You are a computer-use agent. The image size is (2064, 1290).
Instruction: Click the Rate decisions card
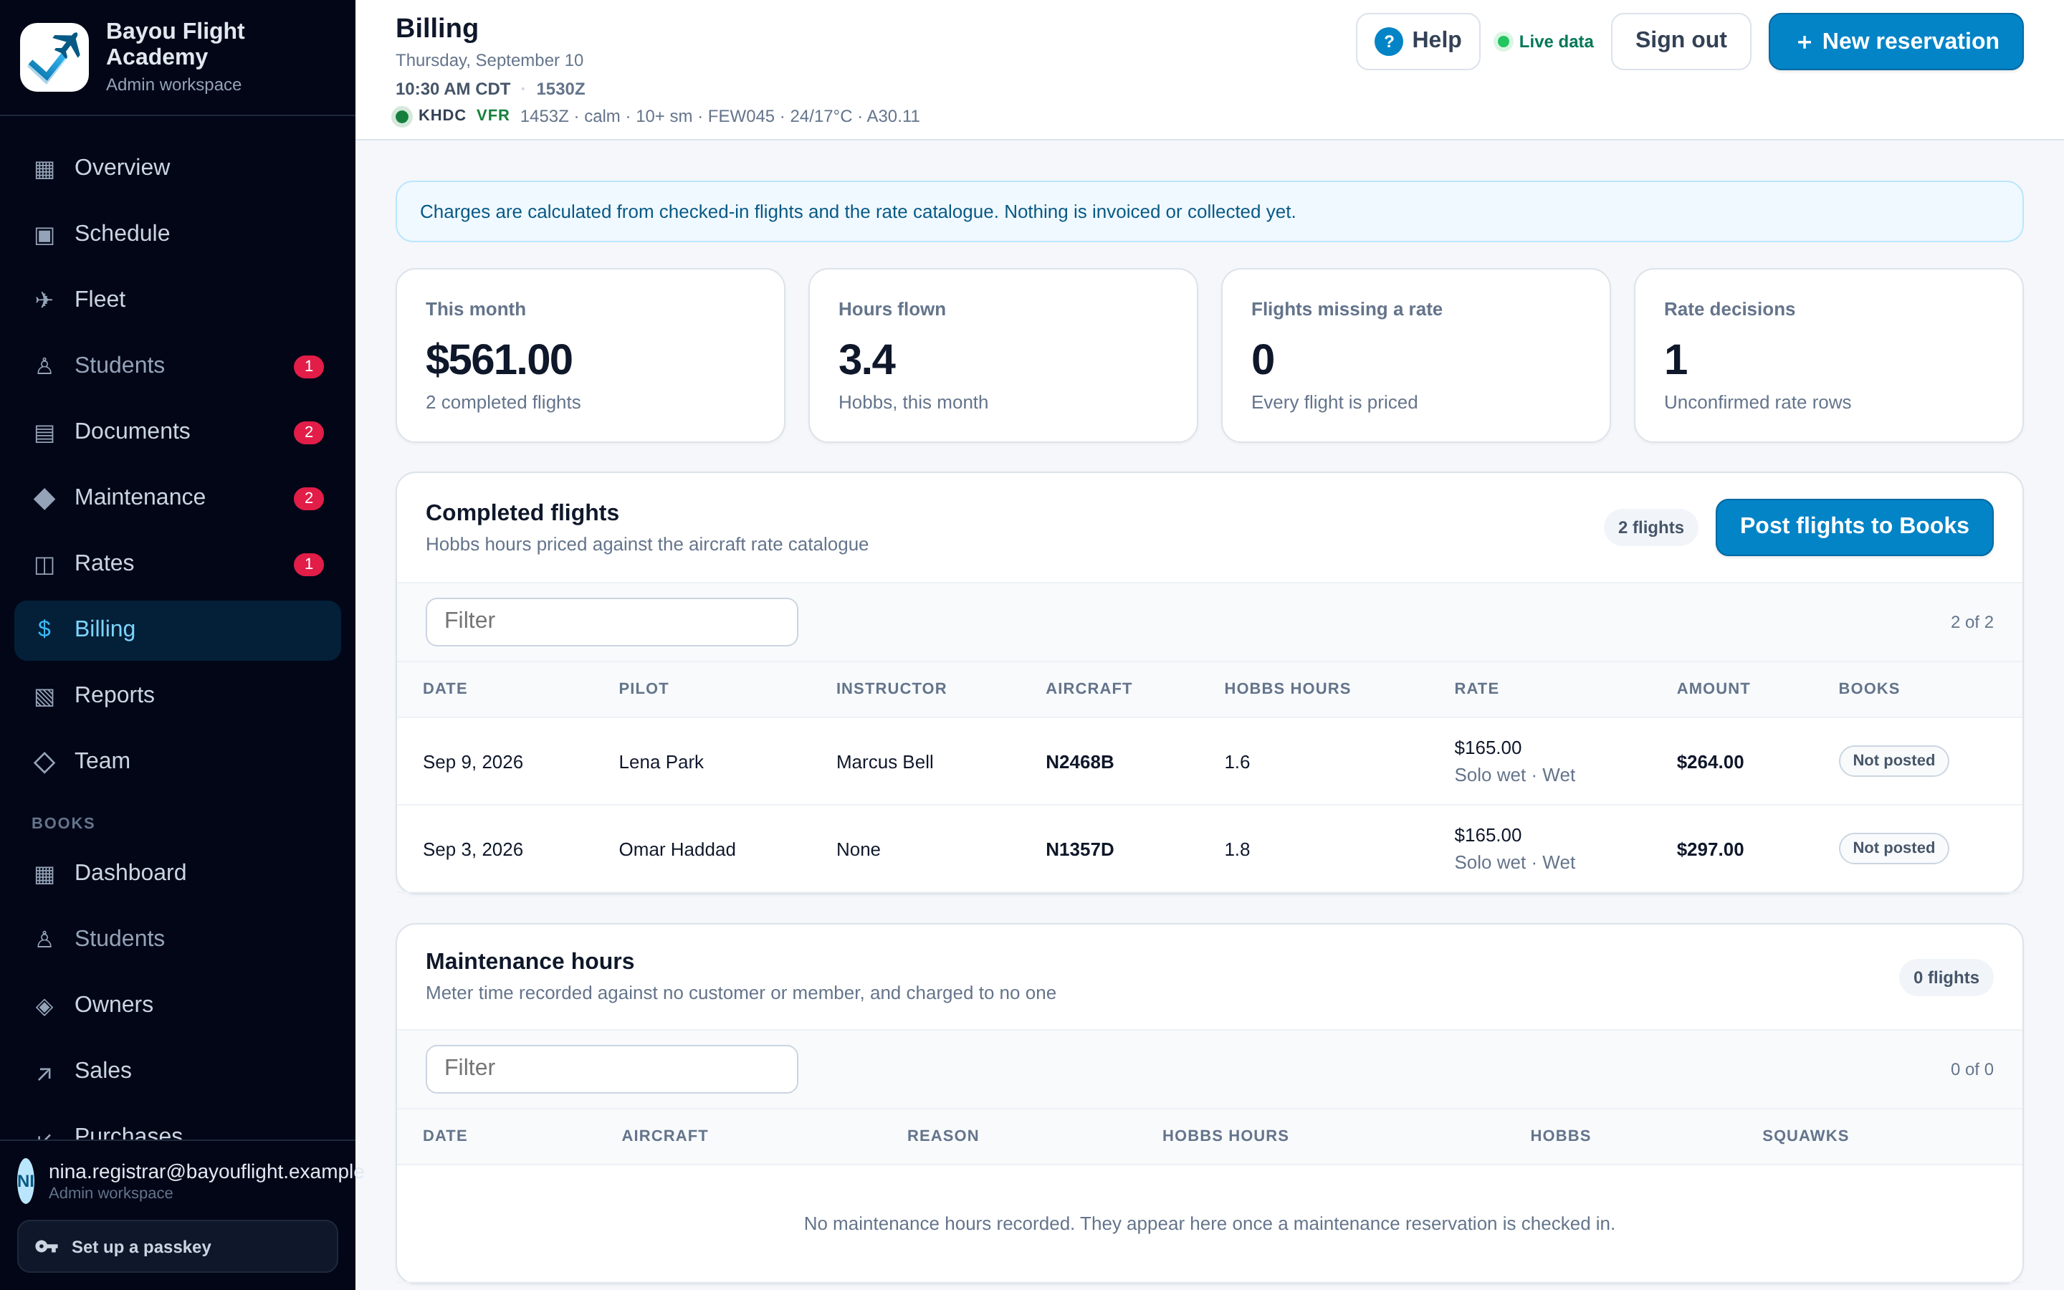[x=1829, y=355]
